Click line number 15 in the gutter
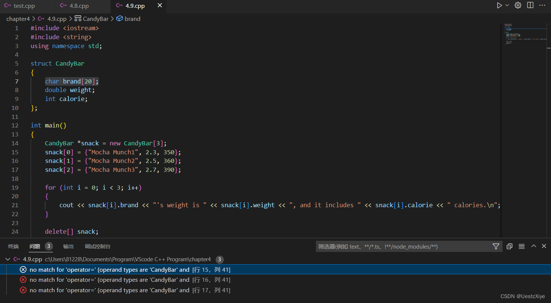551x303 pixels. coord(15,152)
